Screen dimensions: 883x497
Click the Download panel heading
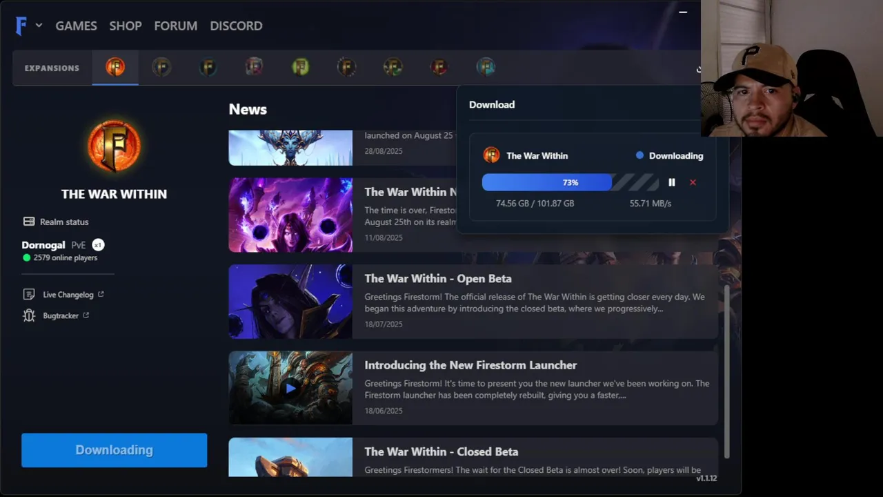[x=492, y=105]
